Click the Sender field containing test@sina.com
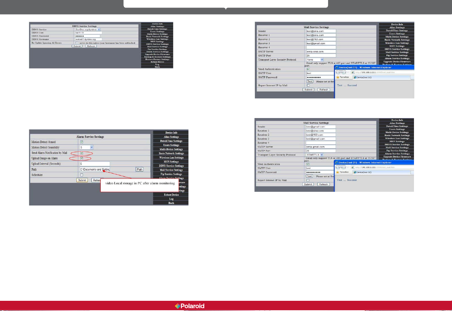The width and height of the screenshot is (452, 311). [x=321, y=31]
